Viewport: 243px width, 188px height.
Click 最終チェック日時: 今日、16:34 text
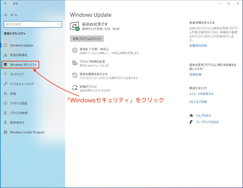tap(101, 29)
